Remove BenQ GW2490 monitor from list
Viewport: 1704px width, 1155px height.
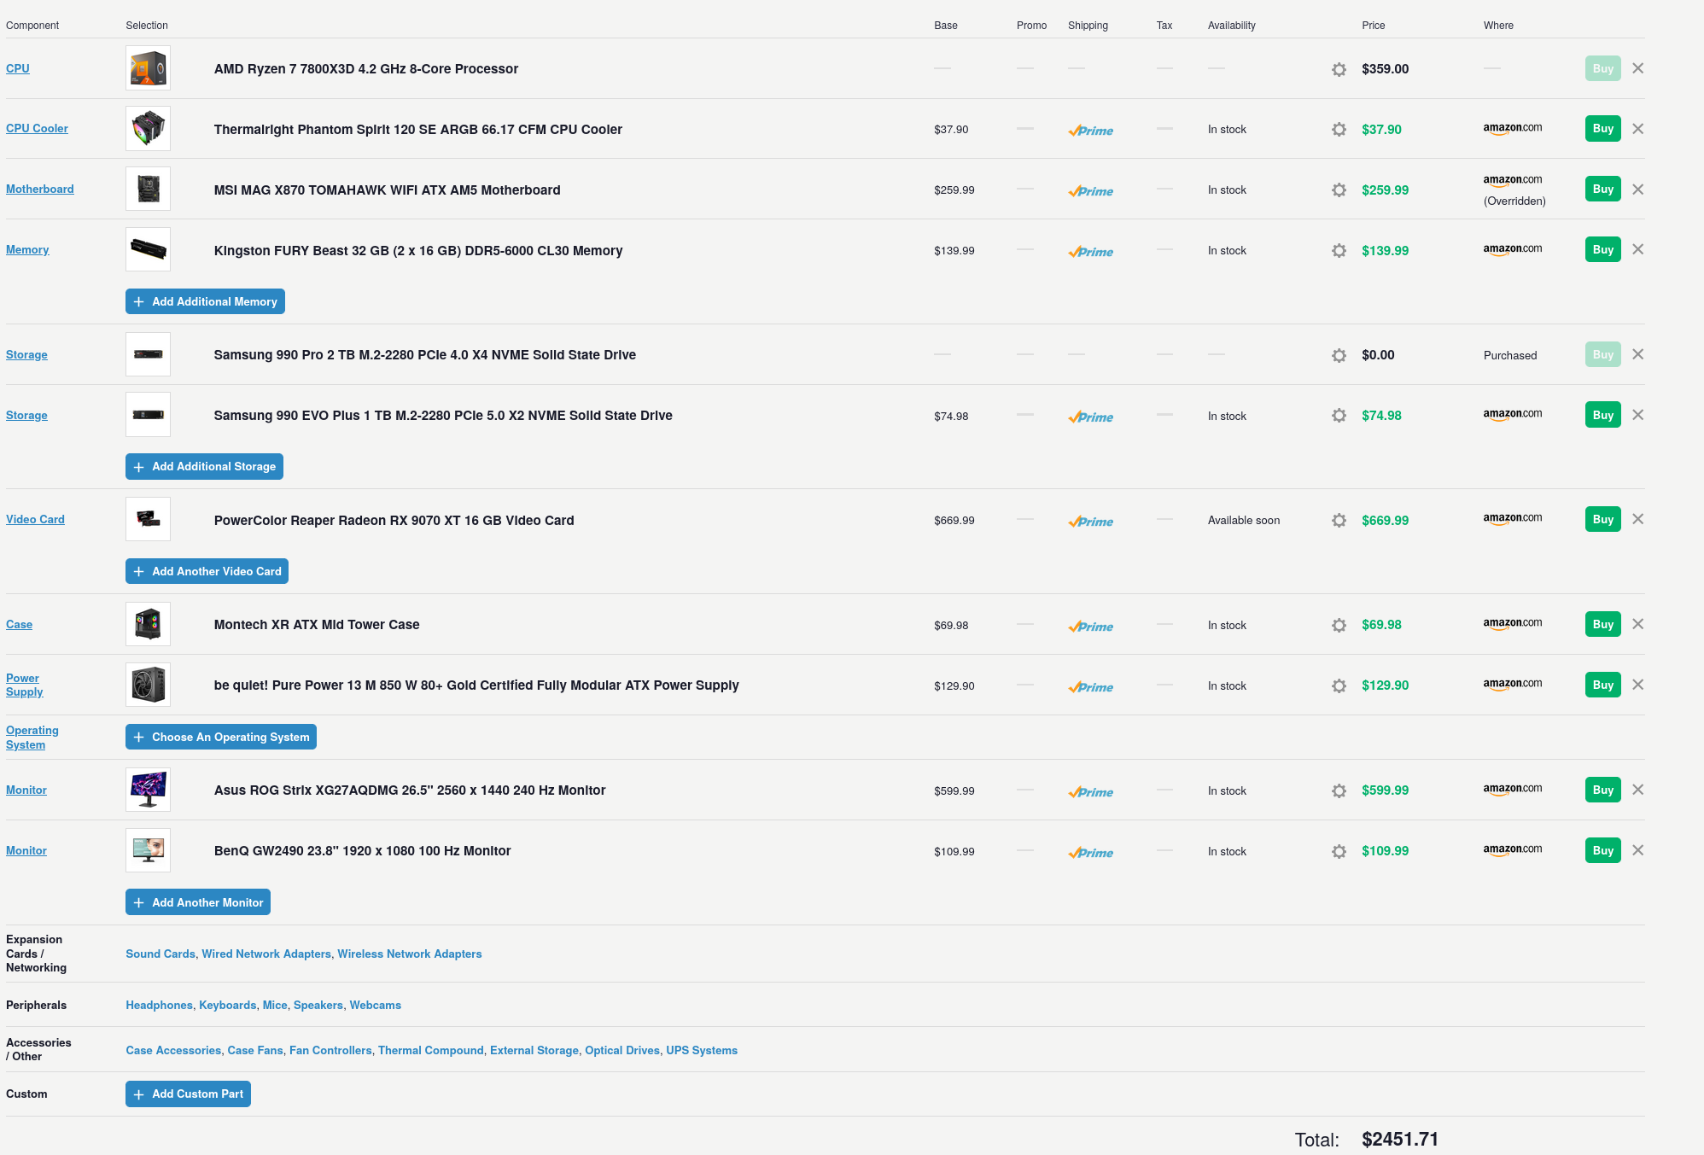click(x=1637, y=851)
